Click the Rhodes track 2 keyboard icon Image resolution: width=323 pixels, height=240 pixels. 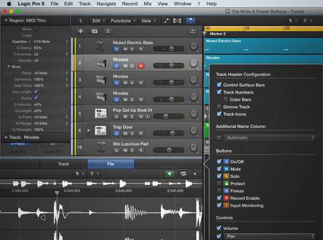[101, 63]
